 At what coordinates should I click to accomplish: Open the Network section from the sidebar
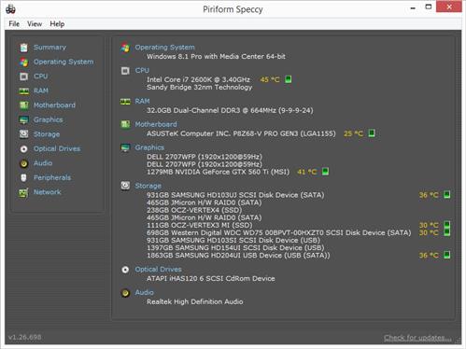pos(48,192)
